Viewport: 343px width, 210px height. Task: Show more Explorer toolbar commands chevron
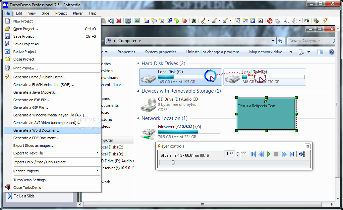[x=291, y=52]
